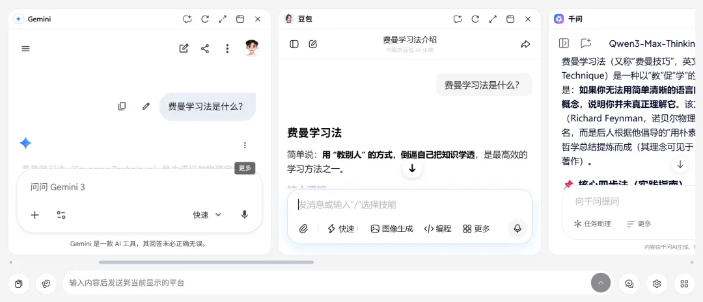Focus the 豆包 message input field

(410, 205)
